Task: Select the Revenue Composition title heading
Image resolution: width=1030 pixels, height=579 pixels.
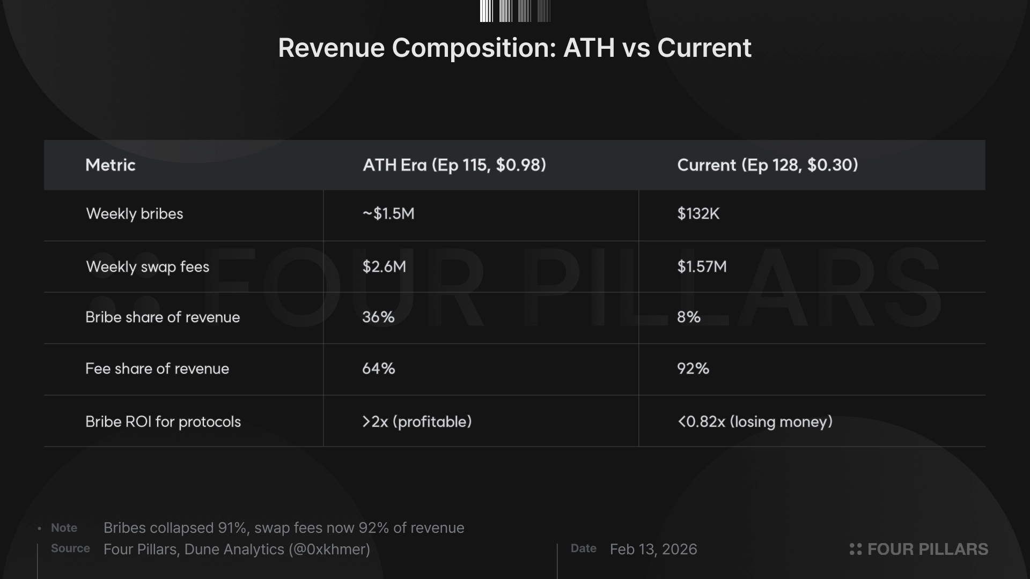Action: (514, 48)
